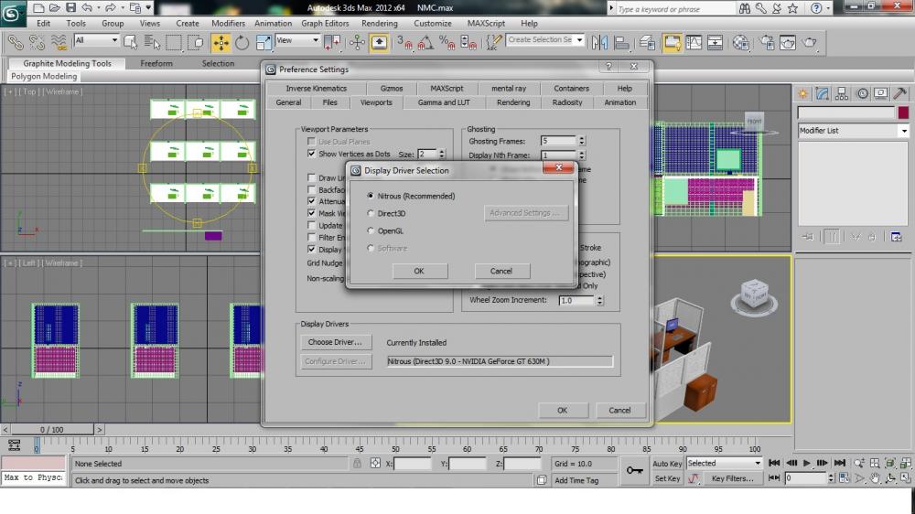Image resolution: width=915 pixels, height=514 pixels.
Task: Toggle Show Vertices as Dots checkbox
Action: [x=311, y=154]
